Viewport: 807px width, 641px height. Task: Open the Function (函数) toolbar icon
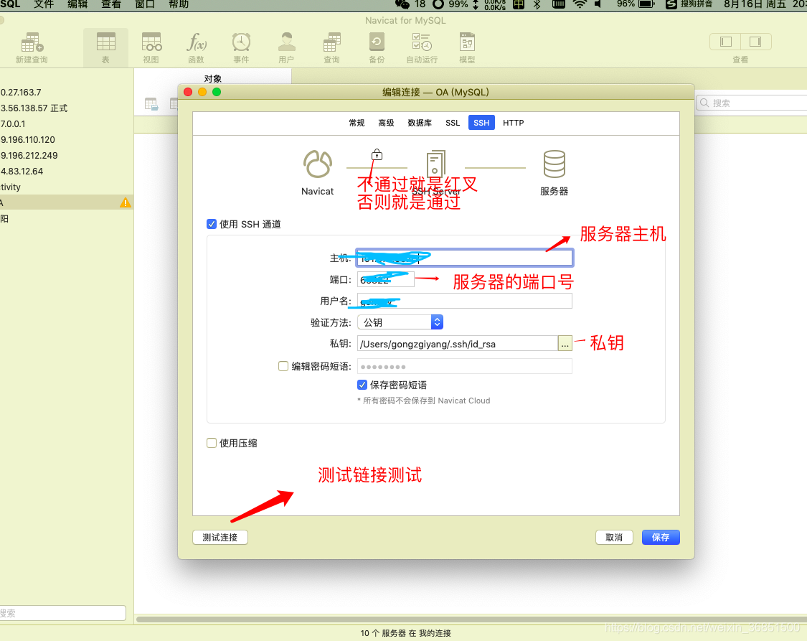(x=196, y=48)
